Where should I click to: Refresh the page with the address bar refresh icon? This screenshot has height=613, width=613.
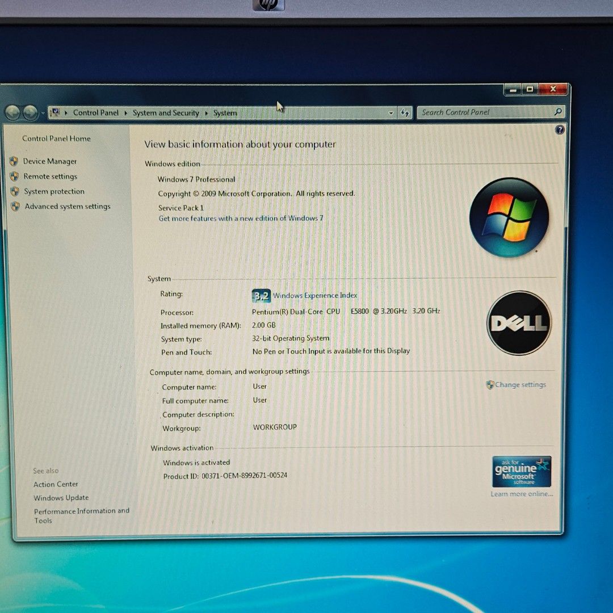[405, 112]
